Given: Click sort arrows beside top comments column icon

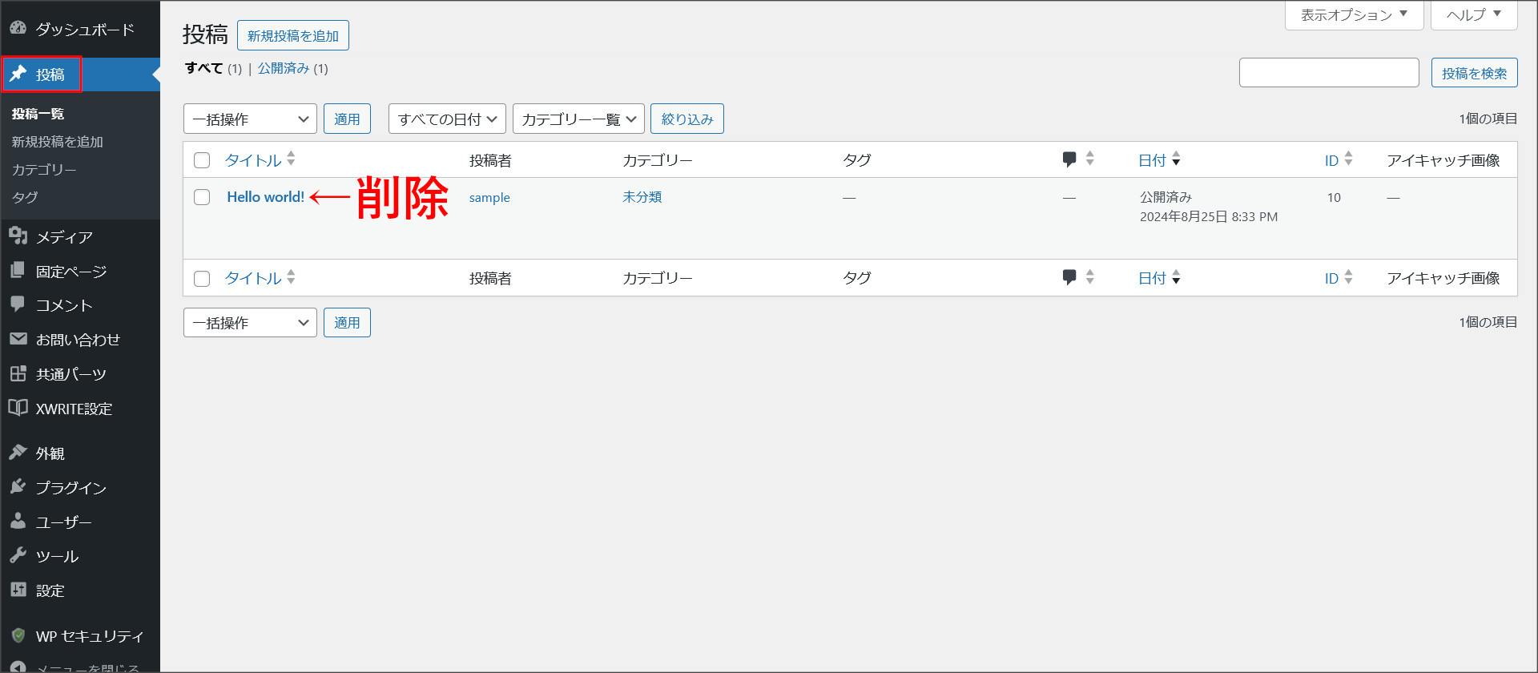Looking at the screenshot, I should click(1089, 159).
